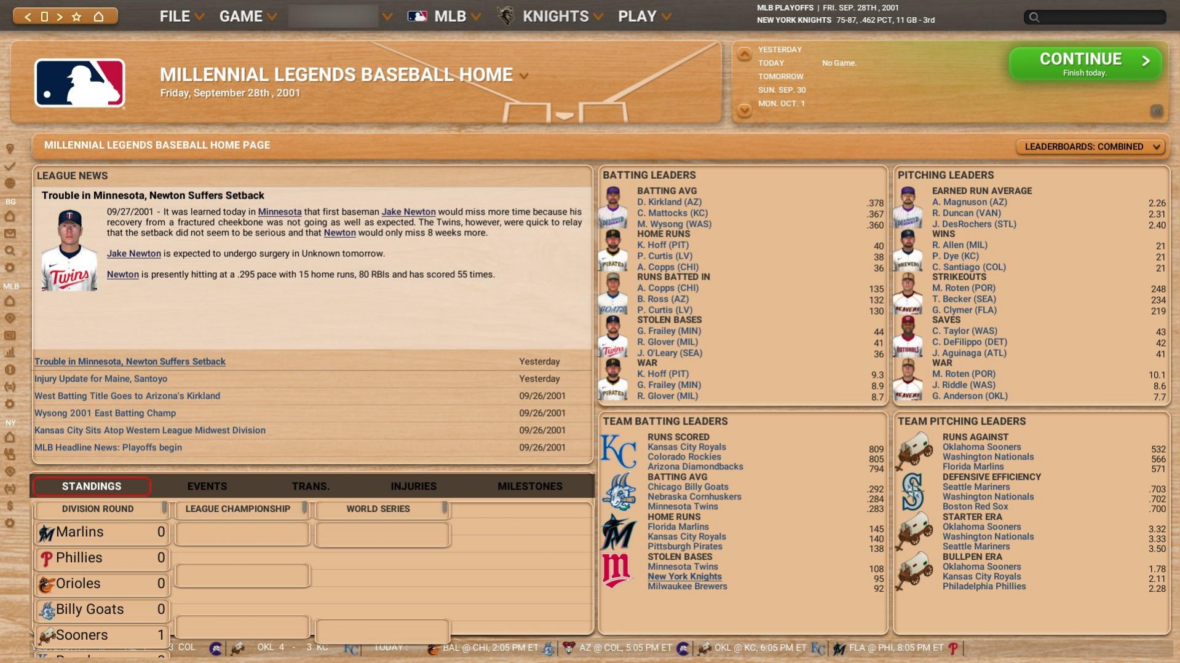This screenshot has width=1180, height=663.
Task: Click the MLB logo in the header banner
Action: (80, 83)
